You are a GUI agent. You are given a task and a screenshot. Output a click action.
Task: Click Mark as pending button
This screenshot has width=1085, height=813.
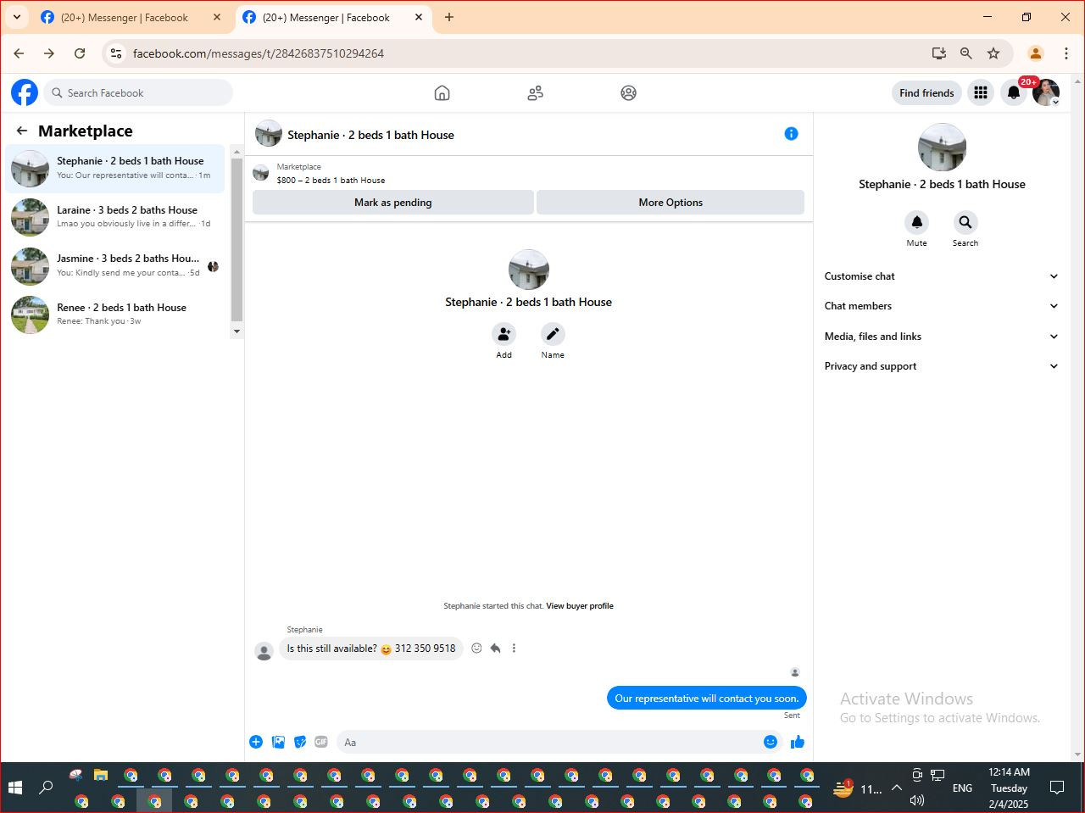[393, 203]
